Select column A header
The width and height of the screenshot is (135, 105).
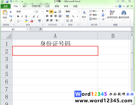[x=55, y=36]
